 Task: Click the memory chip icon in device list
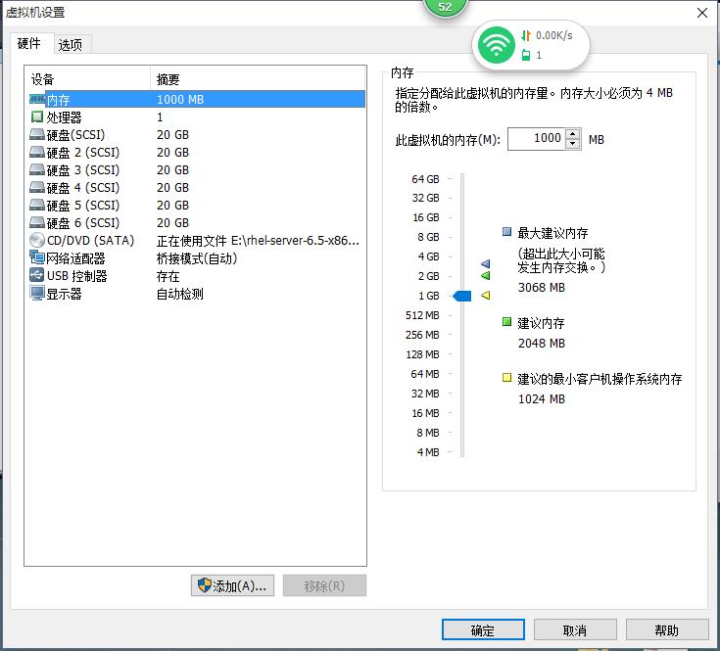[x=37, y=99]
